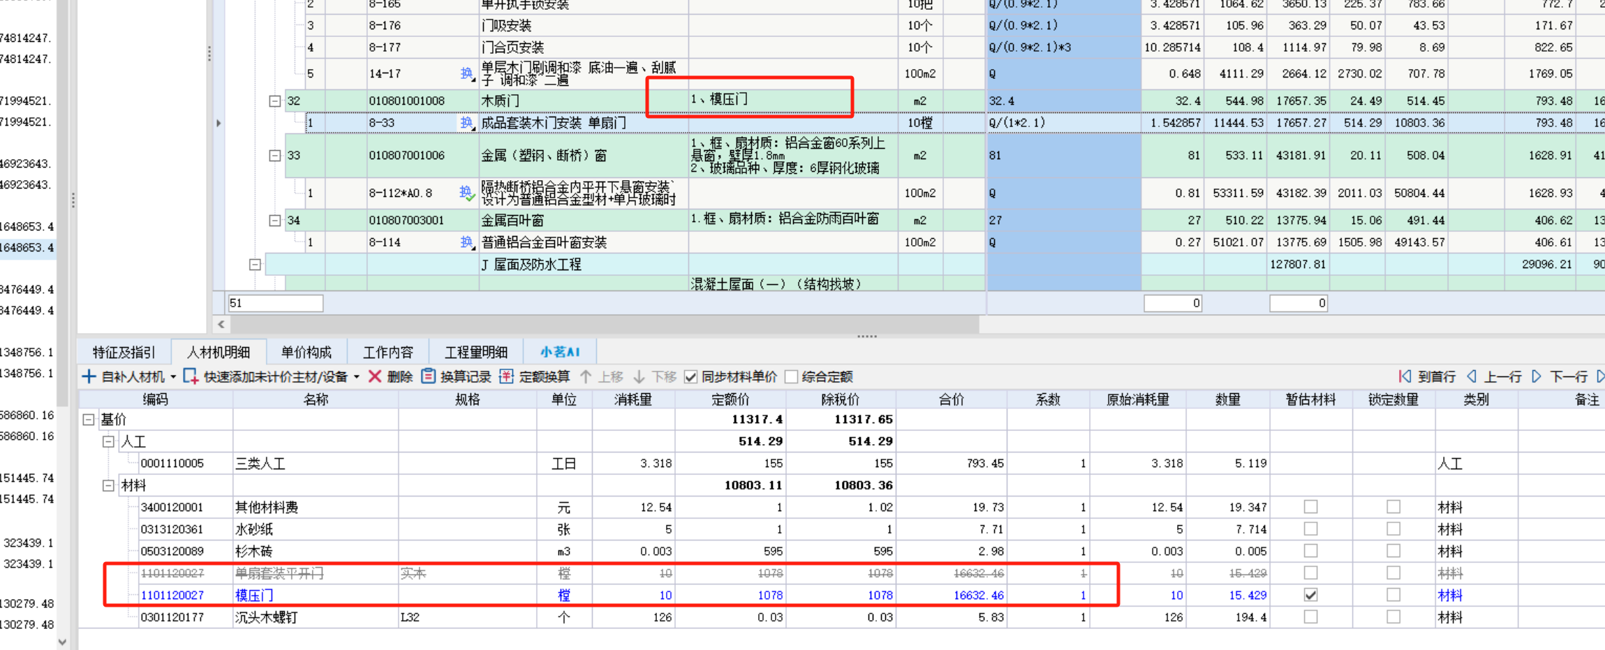This screenshot has height=650, width=1605.
Task: Toggle 同步材料单价 checkbox
Action: pyautogui.click(x=691, y=377)
